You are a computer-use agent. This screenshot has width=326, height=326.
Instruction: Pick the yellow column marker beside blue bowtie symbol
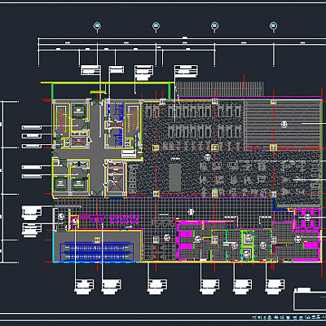(273, 148)
